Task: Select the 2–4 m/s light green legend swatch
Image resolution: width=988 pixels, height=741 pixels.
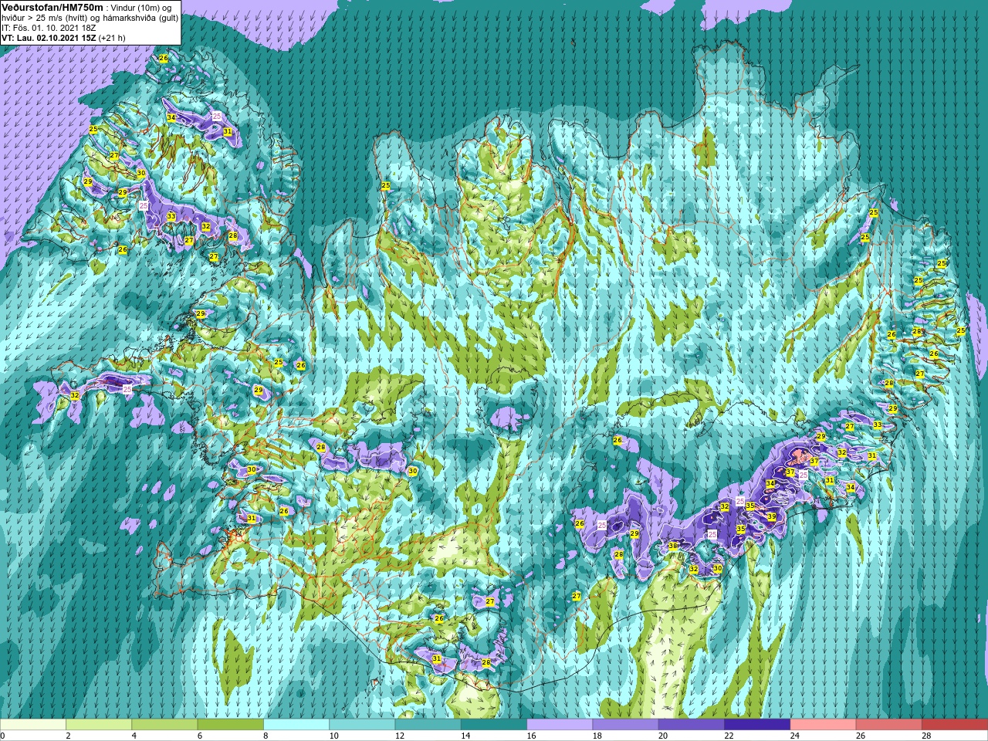Action: [99, 725]
